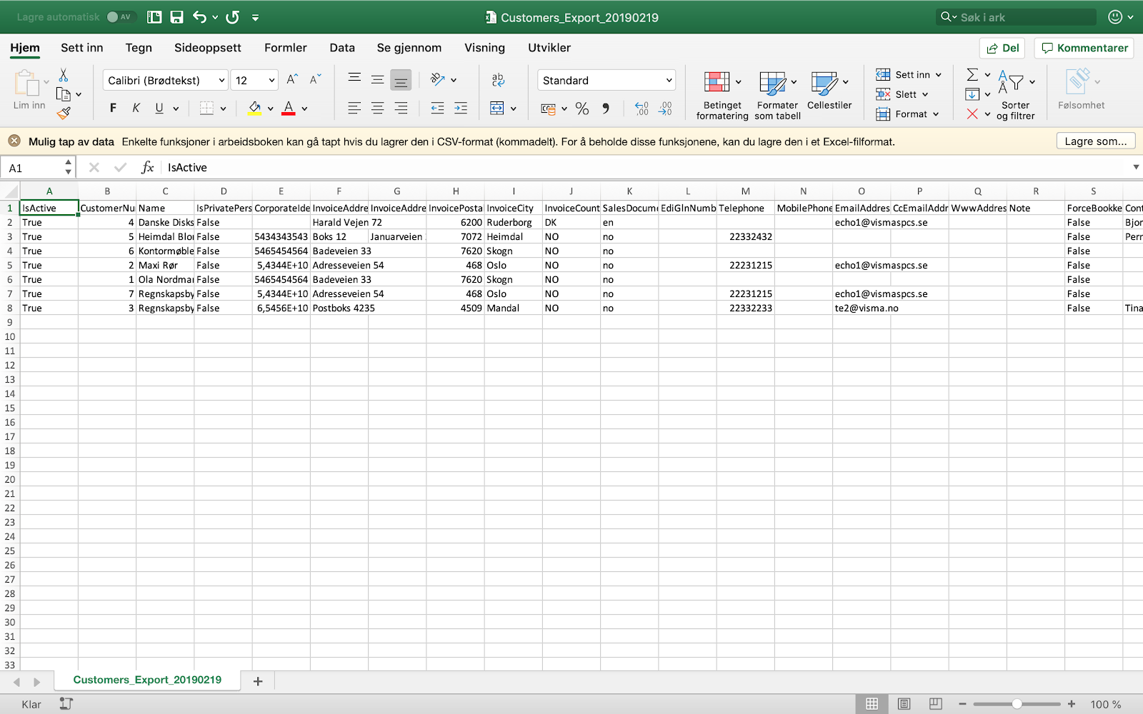Click the Copy icon

(x=64, y=94)
